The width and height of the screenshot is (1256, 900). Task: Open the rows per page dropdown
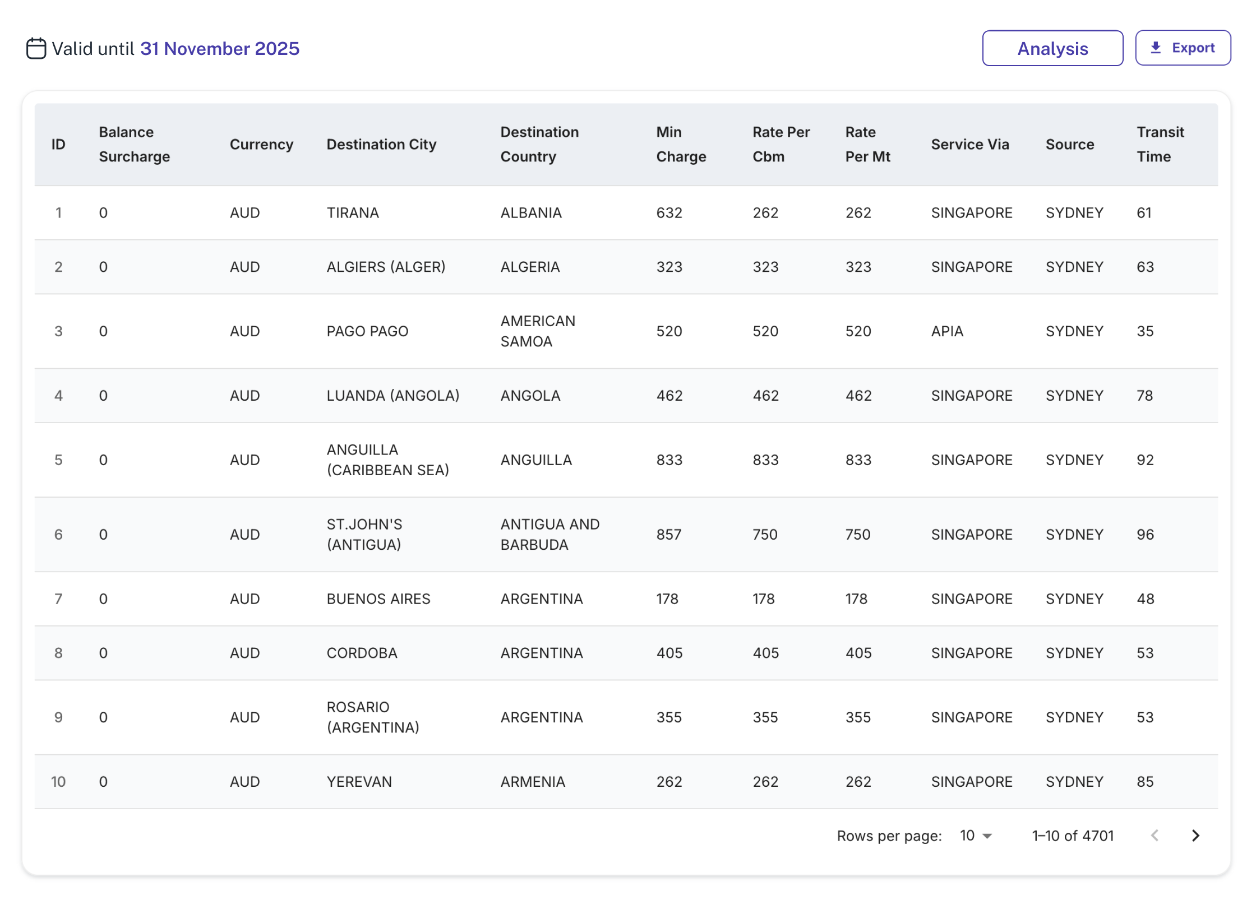[x=975, y=836]
